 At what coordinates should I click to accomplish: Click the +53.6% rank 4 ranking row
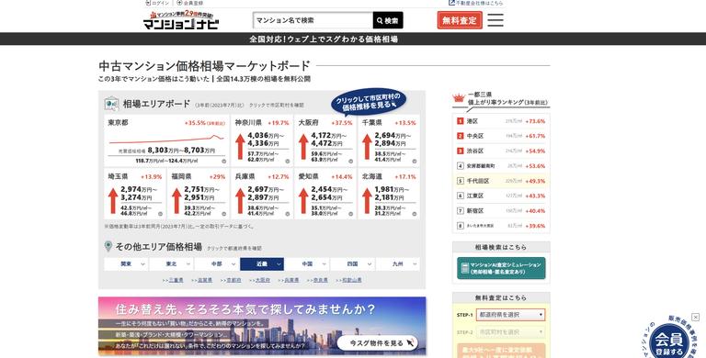click(x=501, y=166)
